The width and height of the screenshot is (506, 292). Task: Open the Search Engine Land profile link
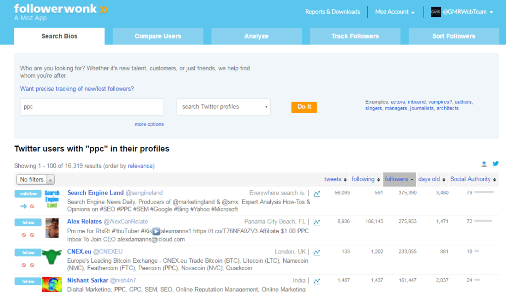[x=95, y=193]
